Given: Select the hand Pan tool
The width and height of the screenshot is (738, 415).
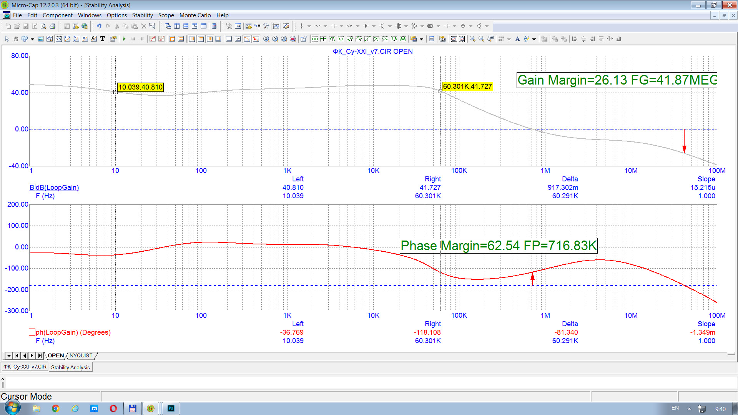Looking at the screenshot, I should click(x=16, y=39).
